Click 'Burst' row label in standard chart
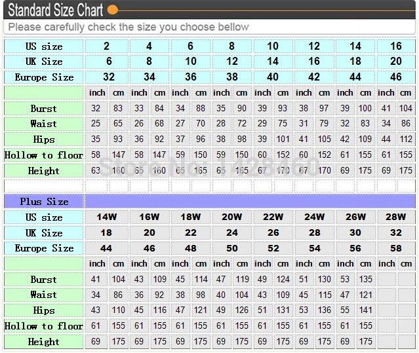 point(43,109)
